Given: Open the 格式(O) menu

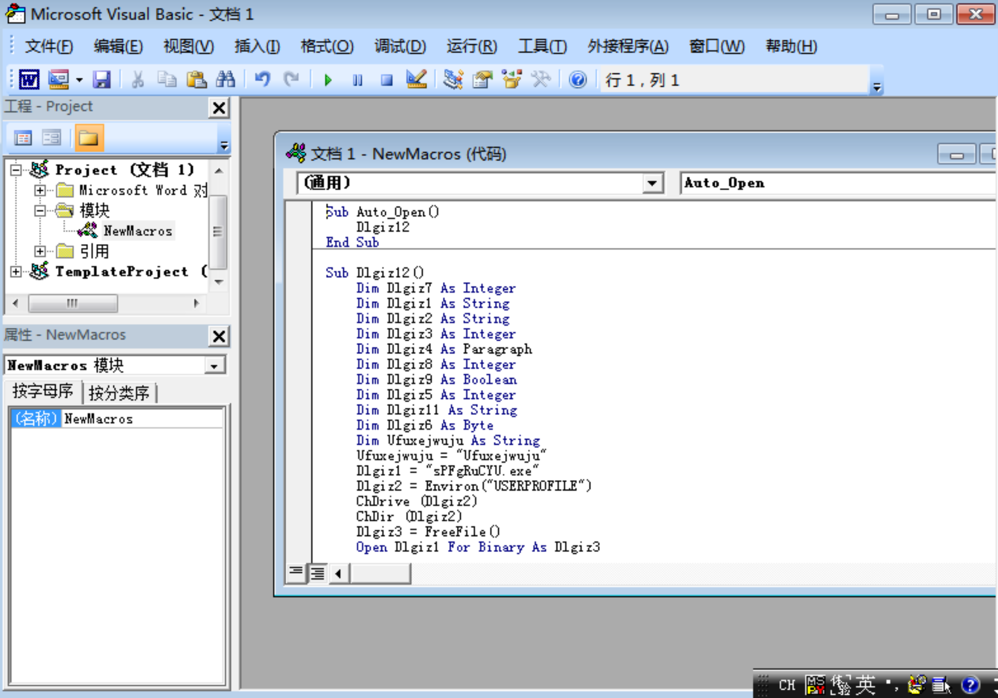Looking at the screenshot, I should coord(327,46).
